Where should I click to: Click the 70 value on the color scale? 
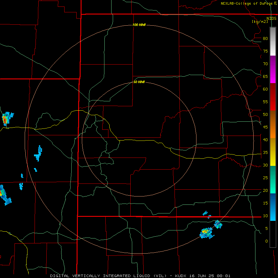(x=265, y=64)
